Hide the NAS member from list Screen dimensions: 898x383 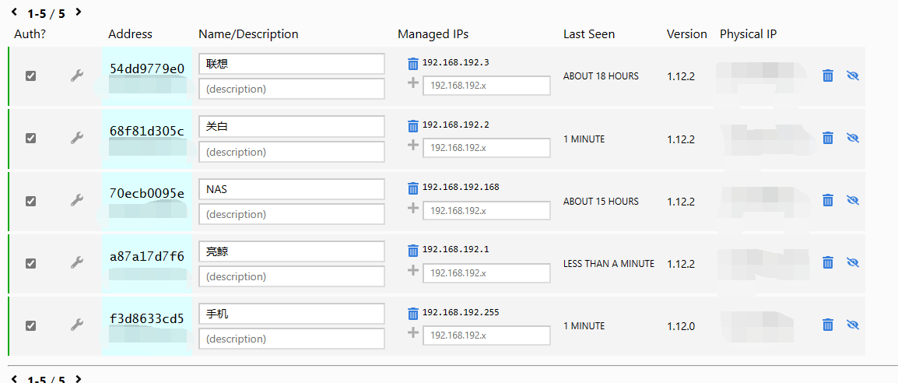point(852,200)
